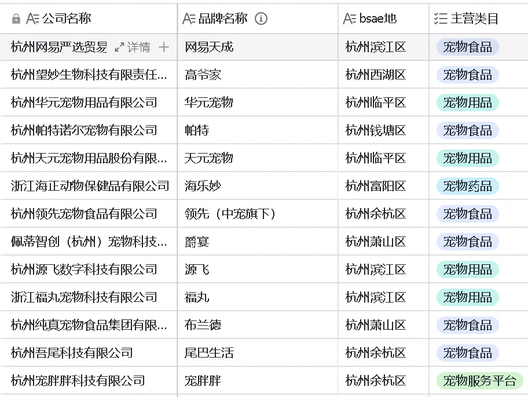Select cell 杭州富阳区
Viewport: 528px width, 397px height.
coord(383,186)
